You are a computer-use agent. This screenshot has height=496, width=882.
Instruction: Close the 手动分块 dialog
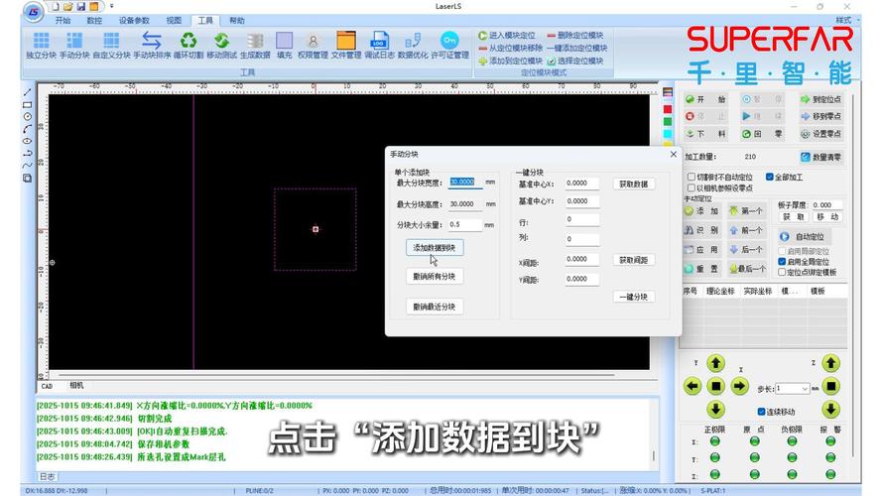click(x=674, y=154)
